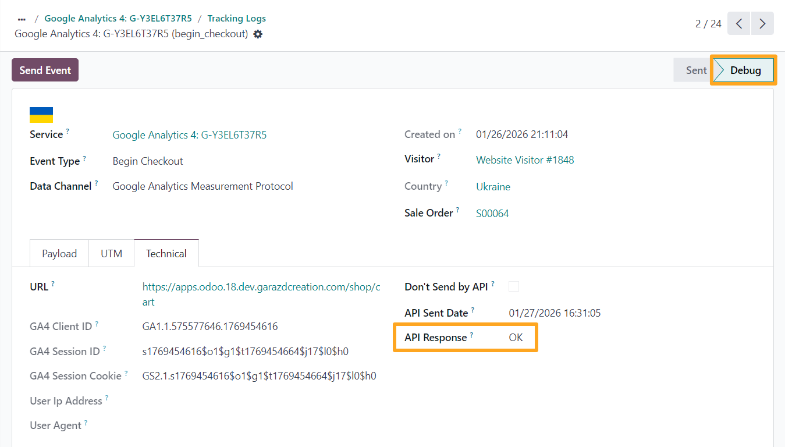
Task: Click GA4 Client ID value GA1.1.575577646.1769454616
Action: (210, 327)
